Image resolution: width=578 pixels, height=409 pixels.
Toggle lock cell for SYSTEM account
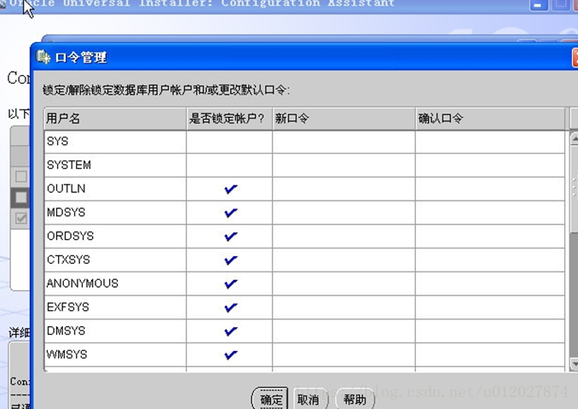[229, 166]
